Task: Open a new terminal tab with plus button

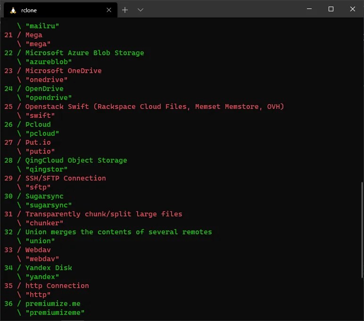Action: [x=125, y=10]
